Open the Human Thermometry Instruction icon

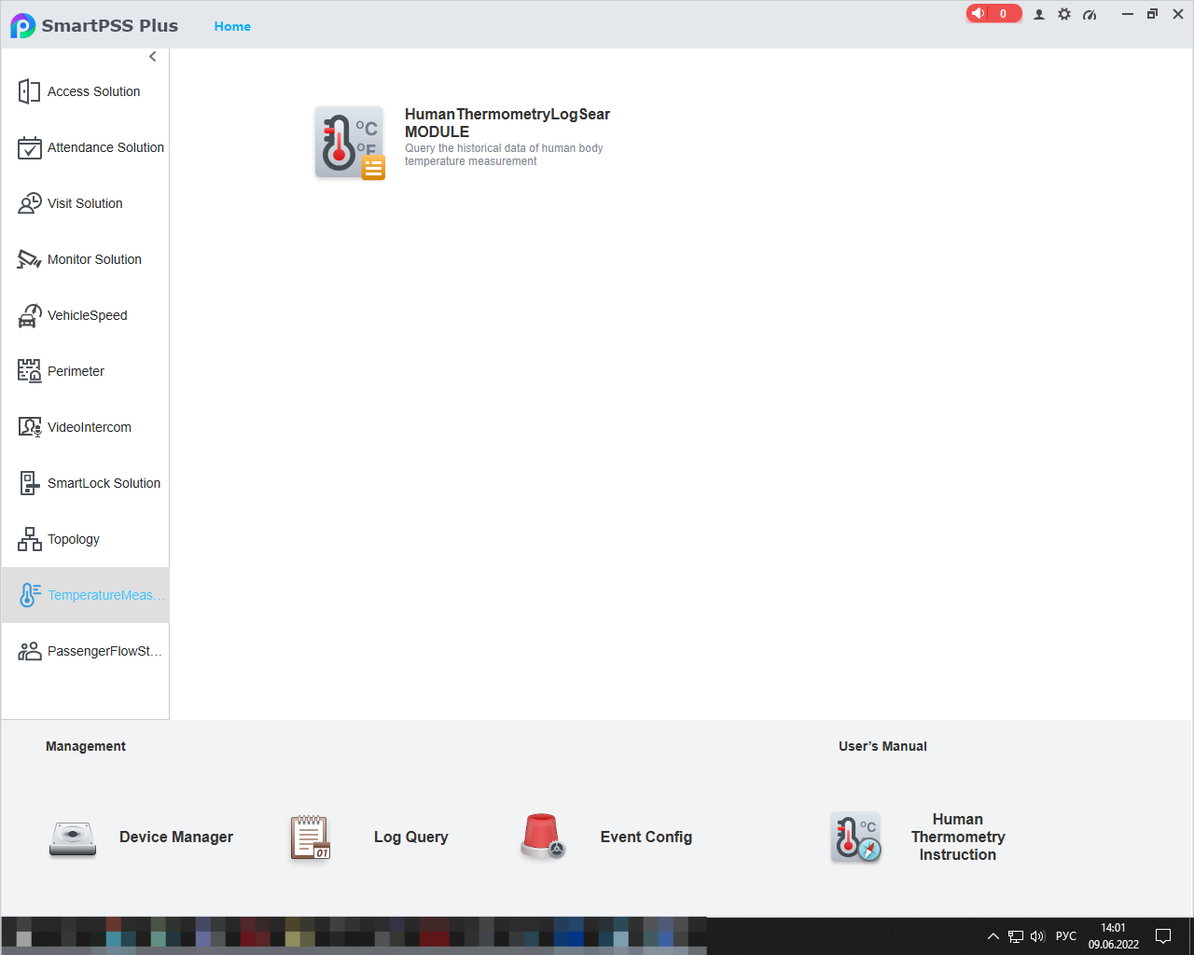856,837
